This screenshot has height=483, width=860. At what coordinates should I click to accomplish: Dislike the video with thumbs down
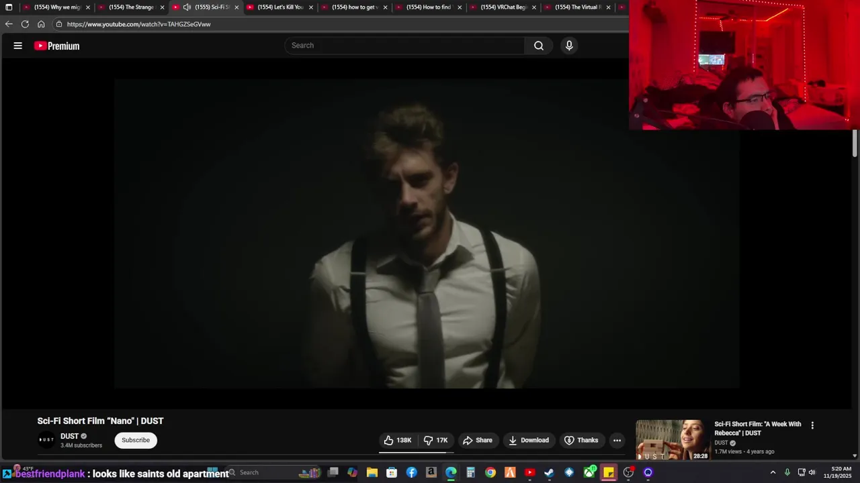[435, 440]
